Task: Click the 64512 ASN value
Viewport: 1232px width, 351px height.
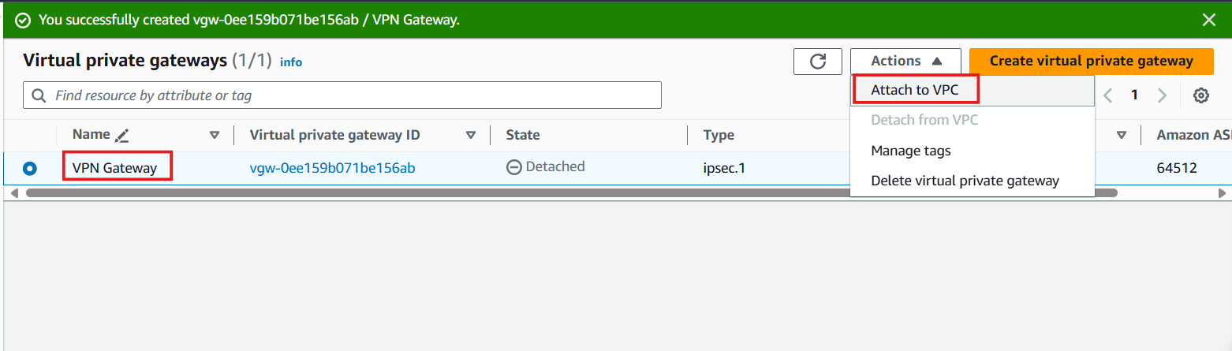Action: (1177, 168)
